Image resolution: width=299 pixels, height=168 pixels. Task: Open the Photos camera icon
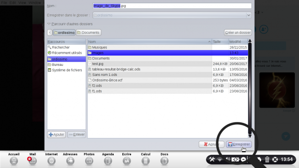[89, 161]
